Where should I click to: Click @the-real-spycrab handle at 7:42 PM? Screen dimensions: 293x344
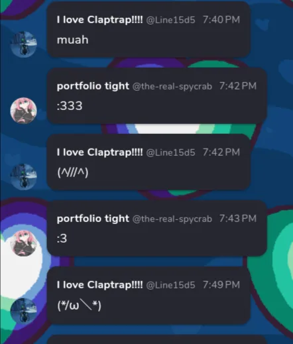[172, 86]
